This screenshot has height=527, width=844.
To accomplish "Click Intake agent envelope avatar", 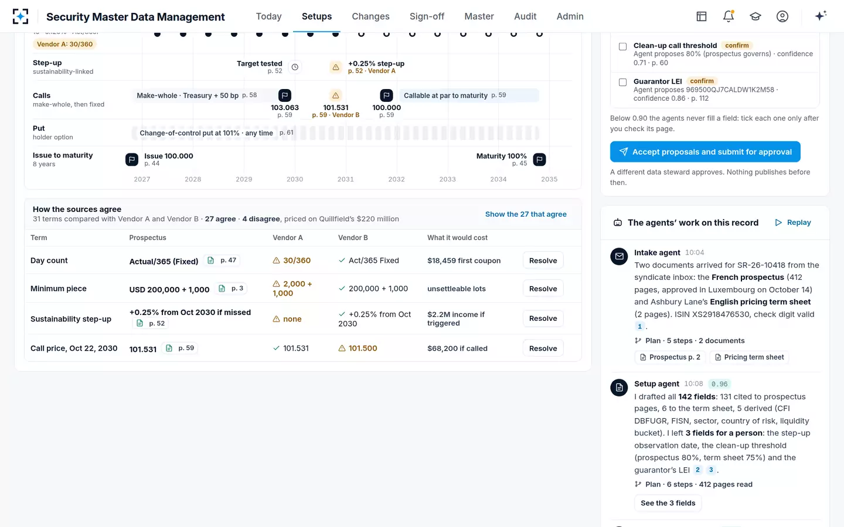I will [619, 256].
